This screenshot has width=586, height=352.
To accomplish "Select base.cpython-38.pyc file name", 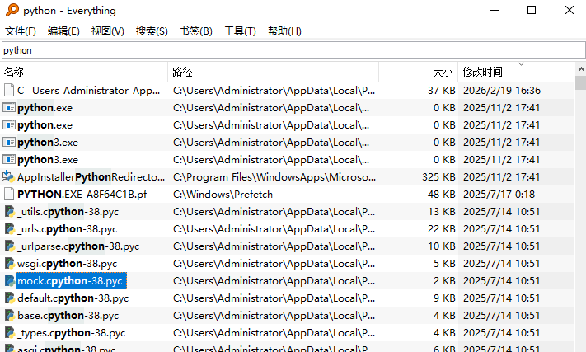I will click(x=68, y=316).
